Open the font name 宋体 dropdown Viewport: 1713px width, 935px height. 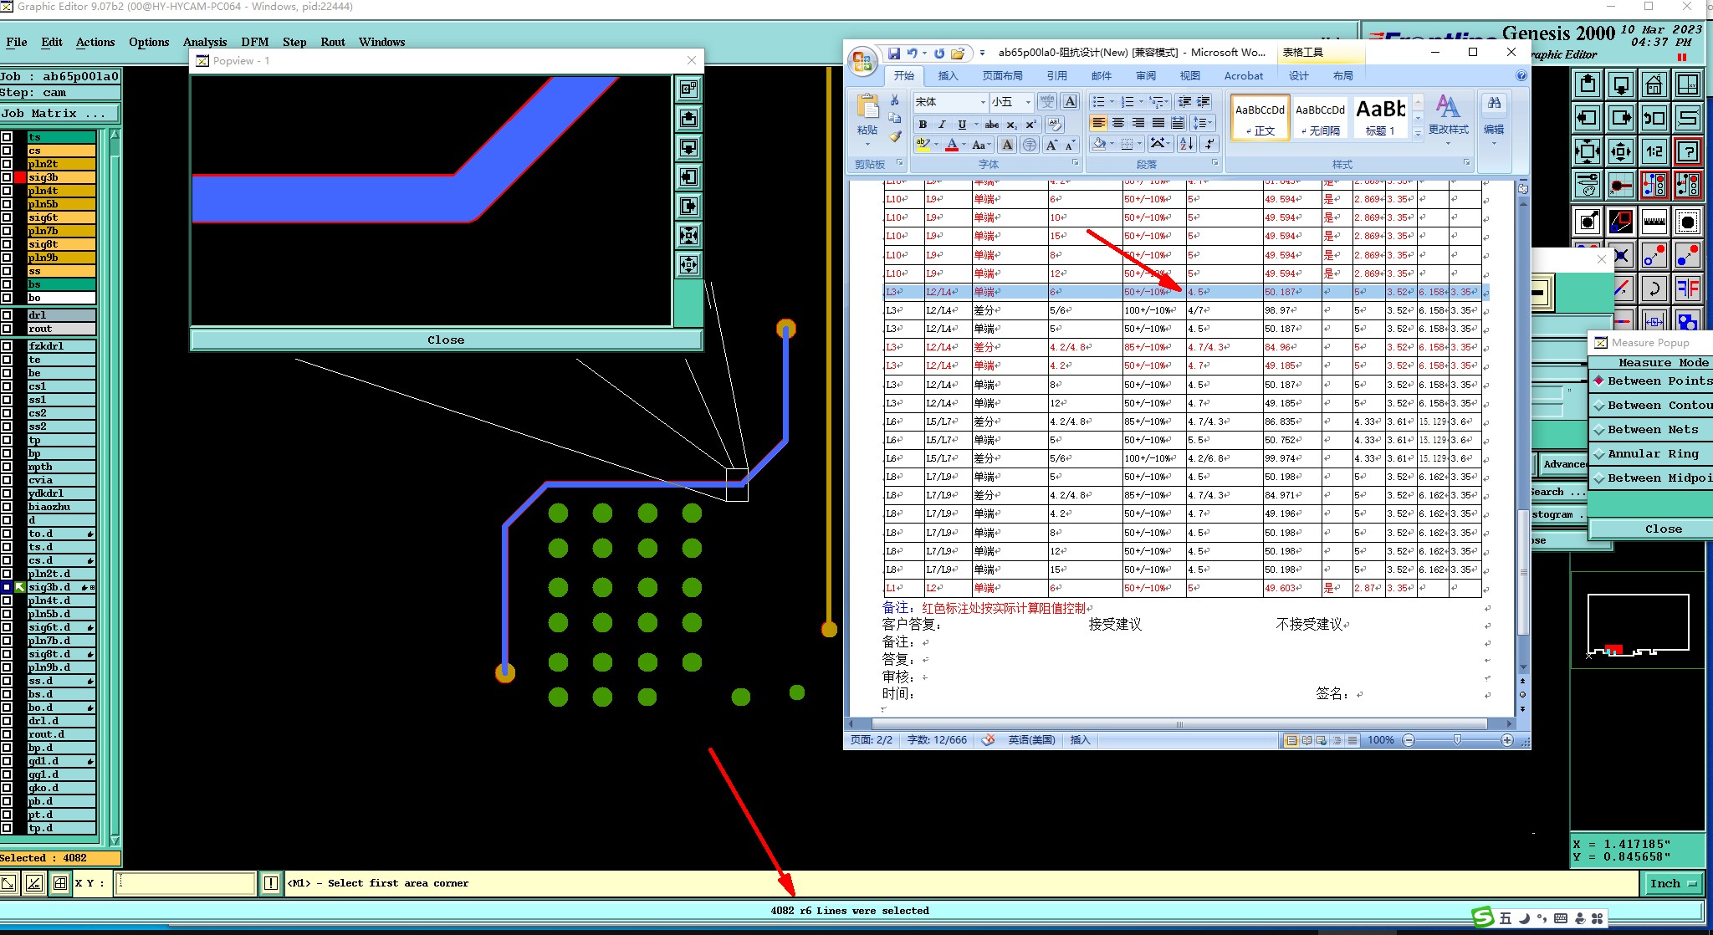click(x=983, y=102)
